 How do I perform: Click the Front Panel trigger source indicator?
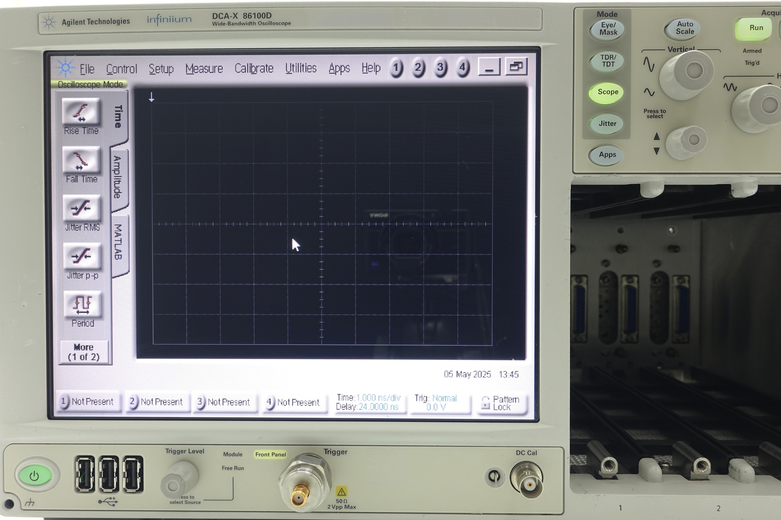pyautogui.click(x=271, y=454)
